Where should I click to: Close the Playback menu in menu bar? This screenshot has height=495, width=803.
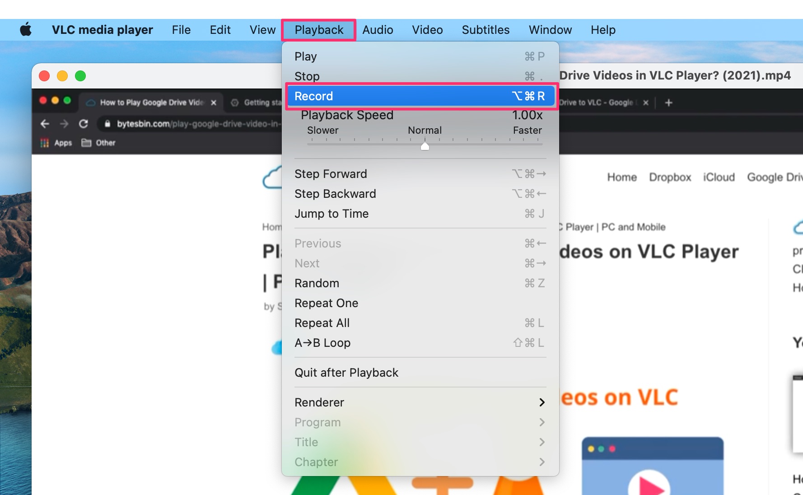[x=319, y=30]
